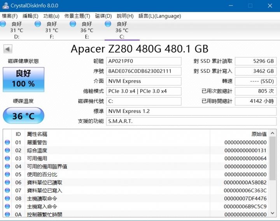This screenshot has width=280, height=221.
Task: Open the 佈景主題(T) menu
Action: coord(77,16)
